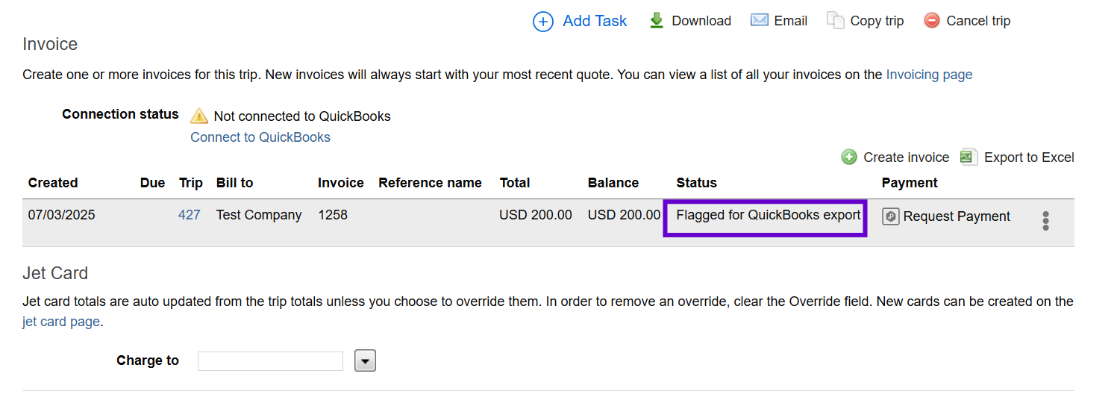Open the three-dot menu for invoice 1258
1117x406 pixels.
coord(1045,221)
